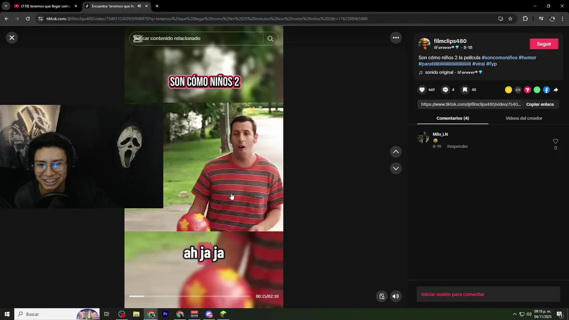
Task: Close the TikTok video viewer with X
Action: point(12,38)
